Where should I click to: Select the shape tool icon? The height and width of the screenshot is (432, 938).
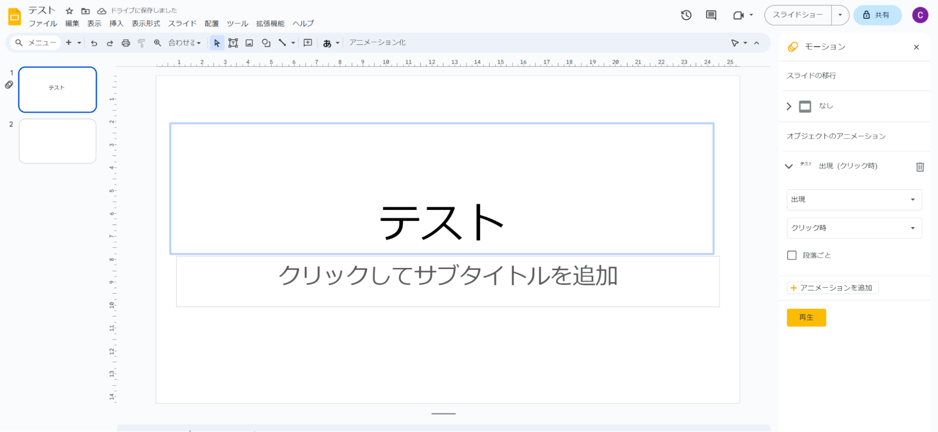(x=266, y=43)
